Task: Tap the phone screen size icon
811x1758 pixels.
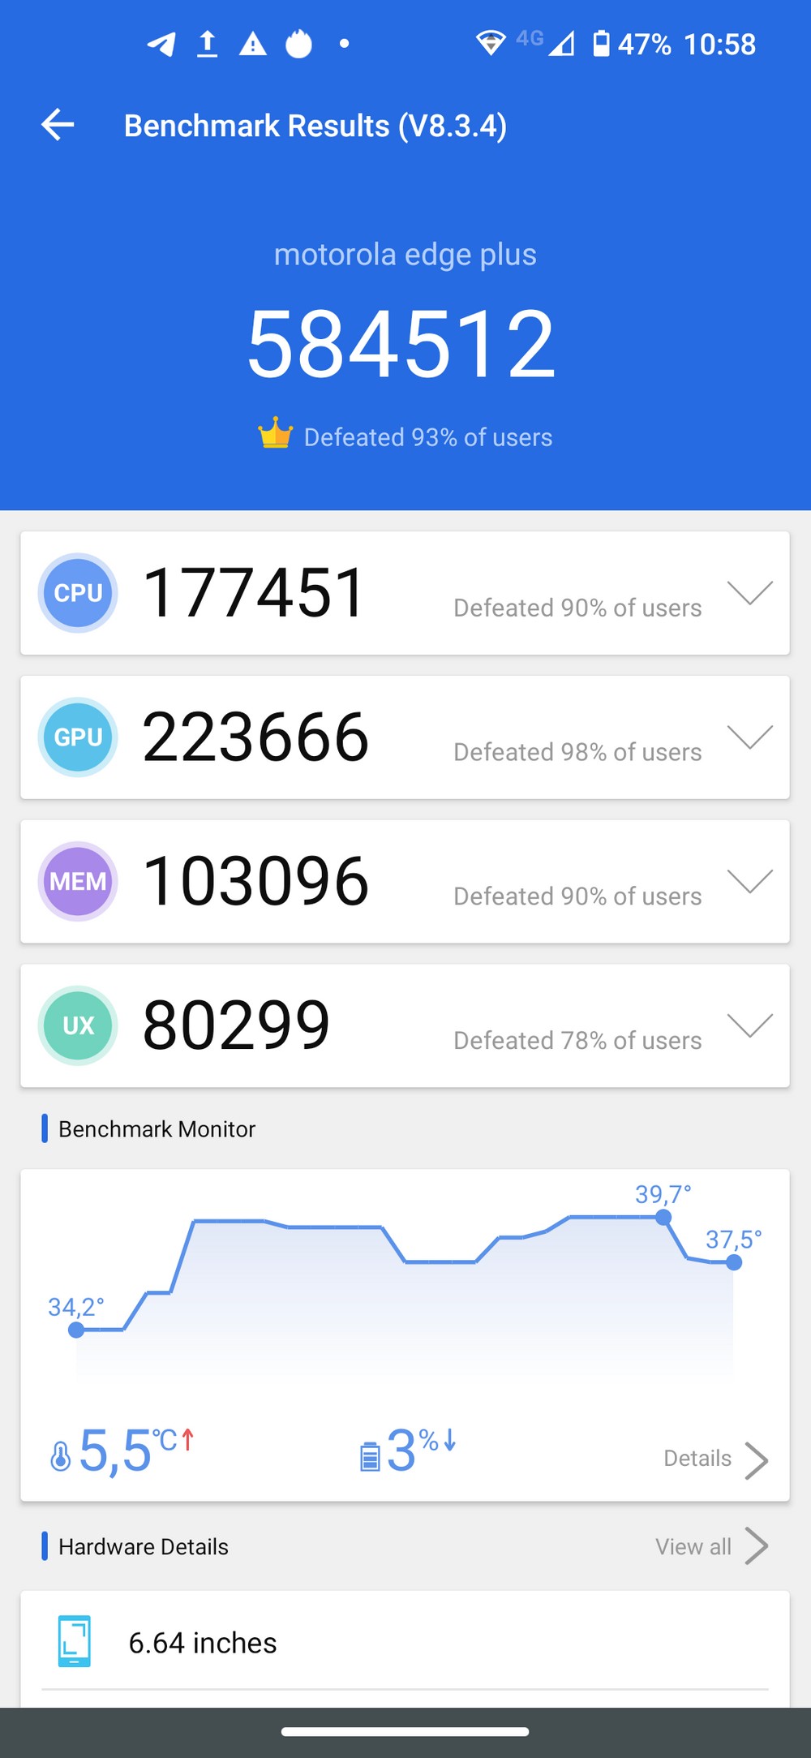Action: coord(75,1641)
